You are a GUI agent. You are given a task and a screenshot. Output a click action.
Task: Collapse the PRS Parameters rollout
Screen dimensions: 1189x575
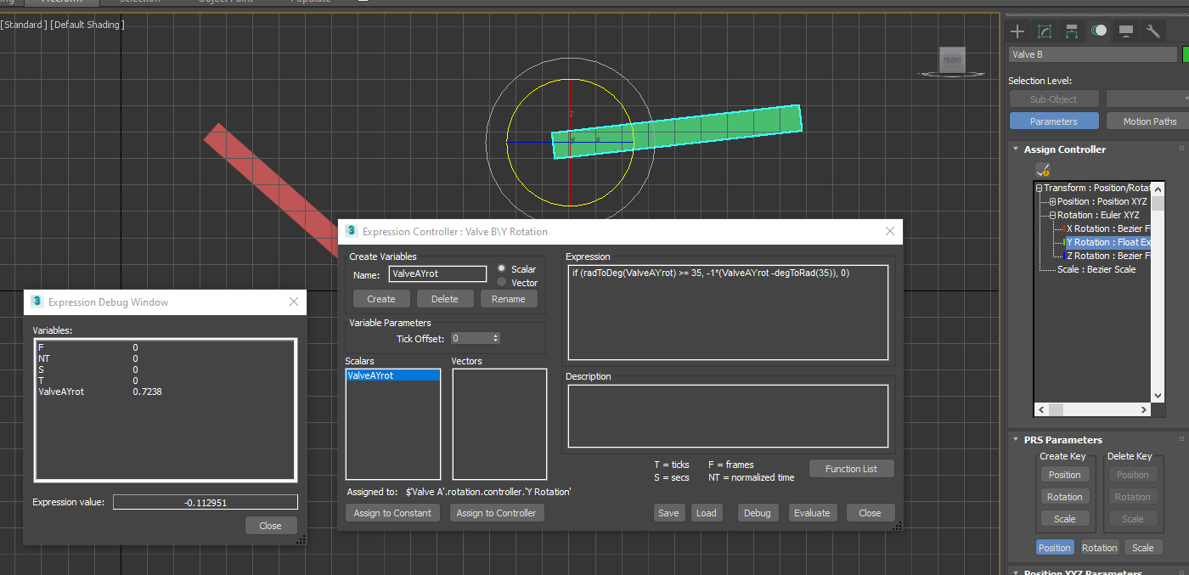(1015, 439)
